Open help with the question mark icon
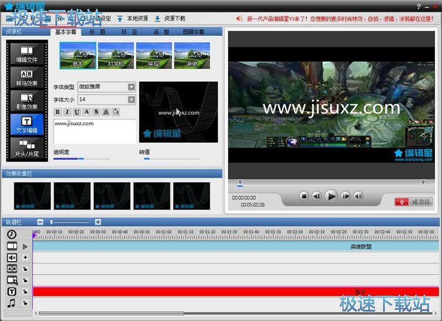442x321 pixels. (418, 6)
